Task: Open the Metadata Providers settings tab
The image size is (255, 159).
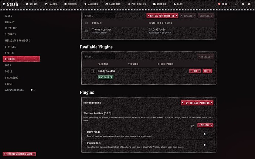Action: [21, 41]
